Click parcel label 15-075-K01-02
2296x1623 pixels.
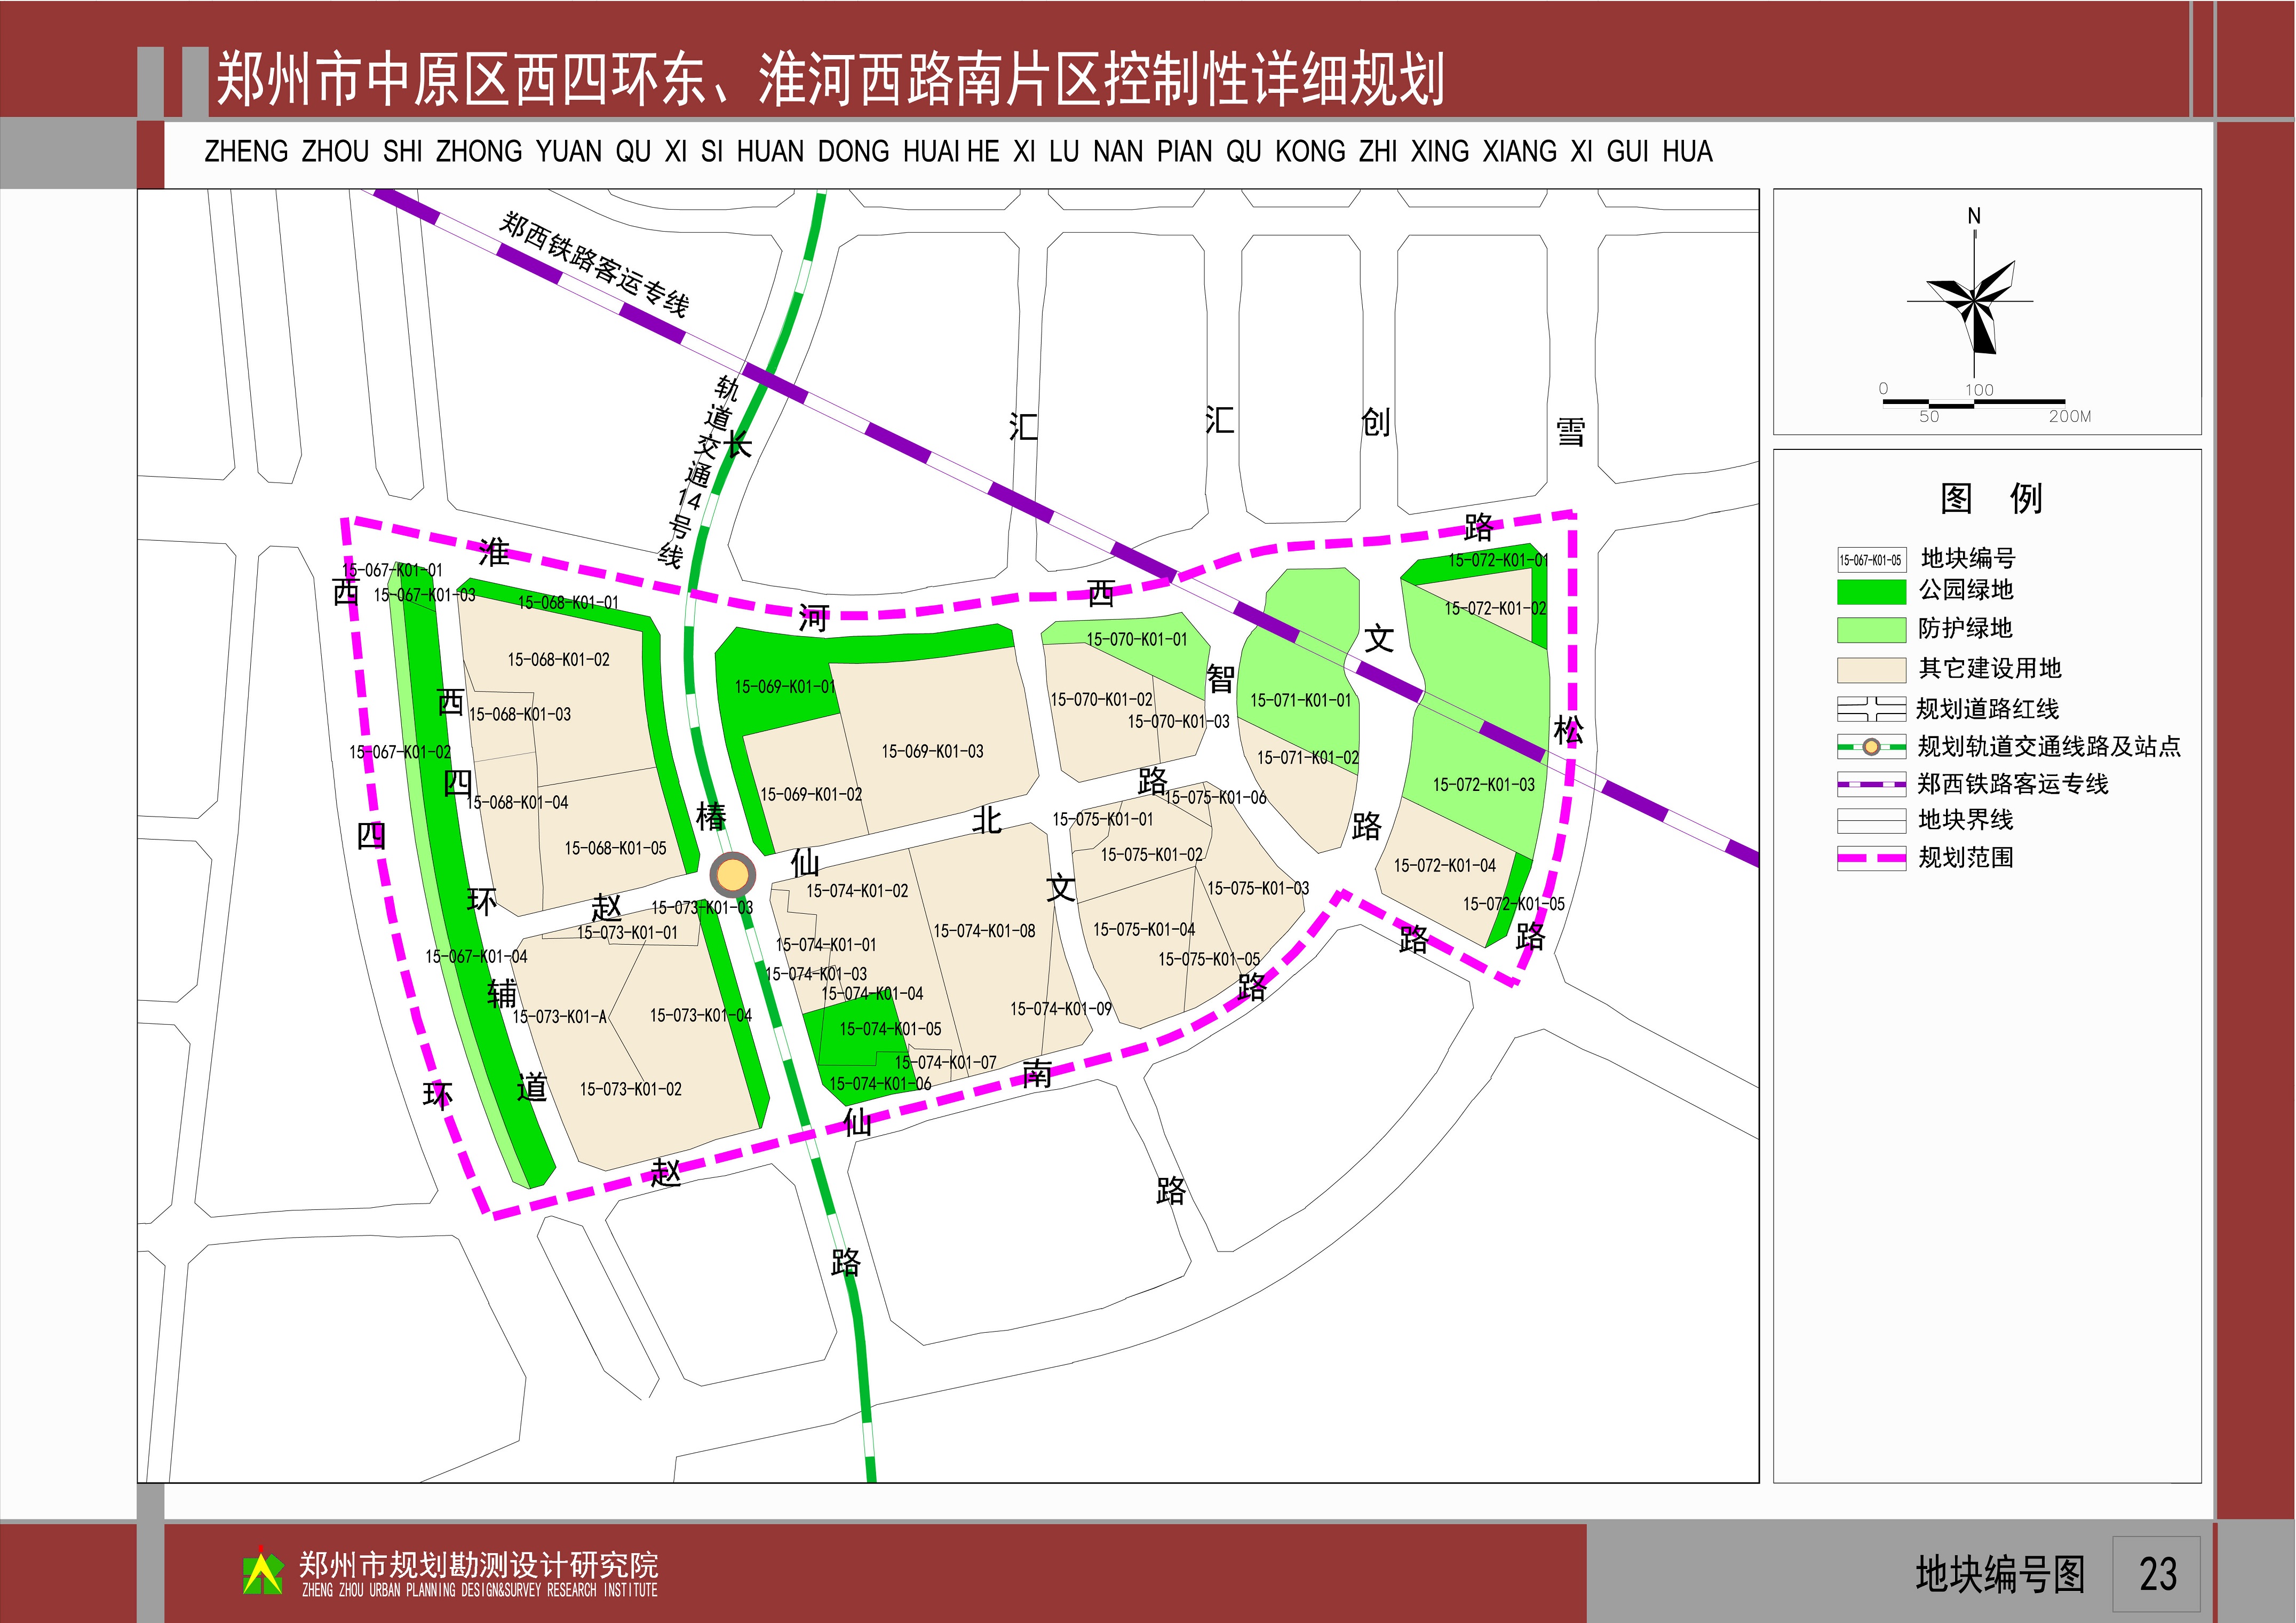1152,856
